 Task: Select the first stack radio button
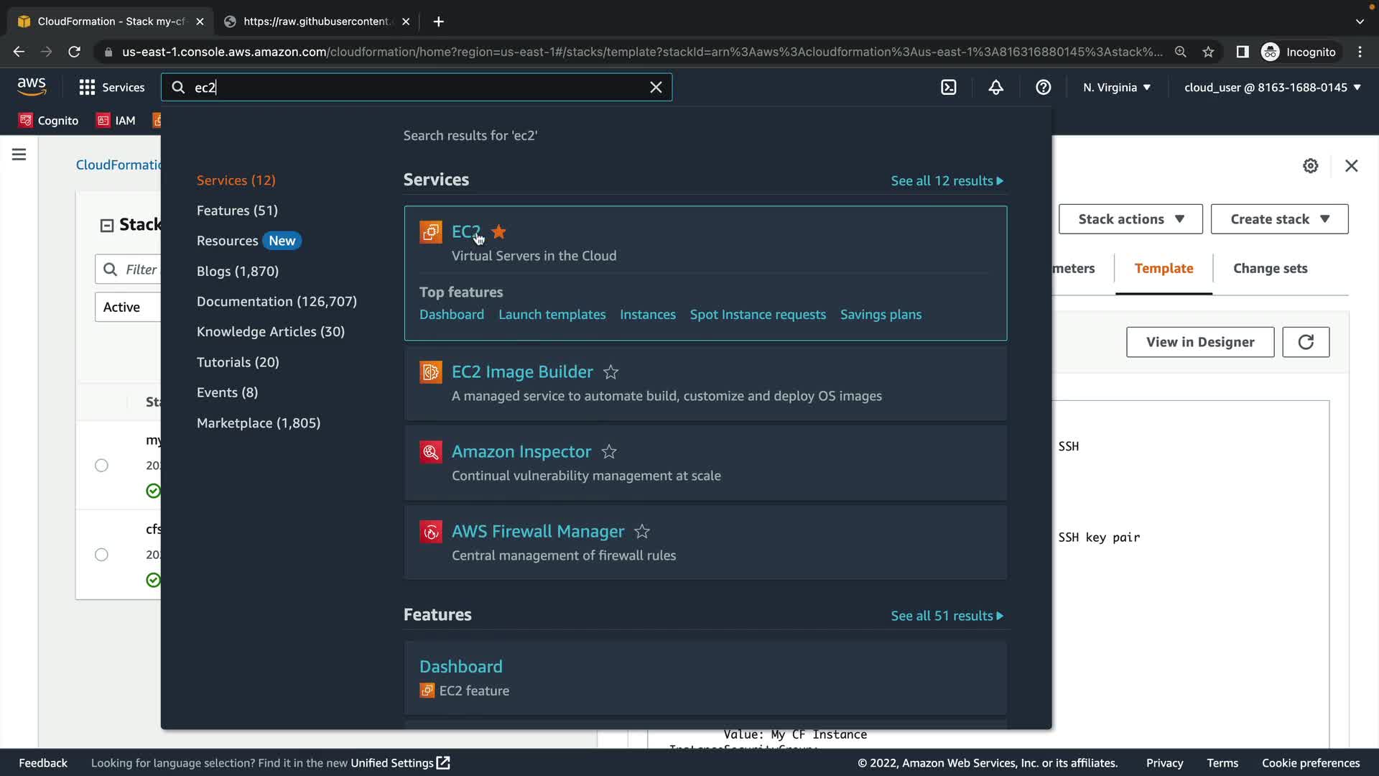coord(101,466)
